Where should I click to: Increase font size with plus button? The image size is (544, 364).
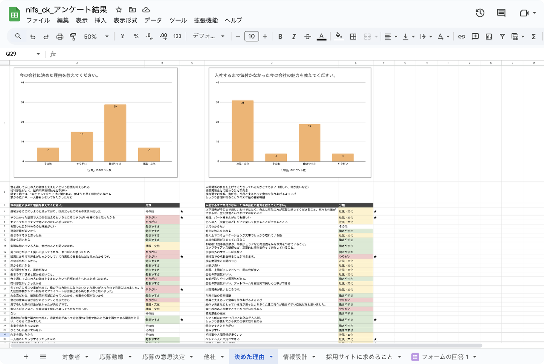(265, 36)
